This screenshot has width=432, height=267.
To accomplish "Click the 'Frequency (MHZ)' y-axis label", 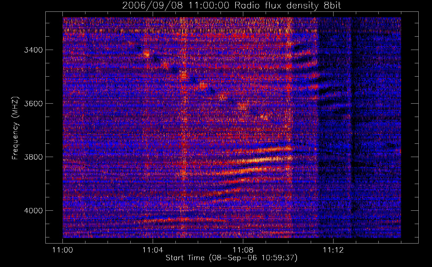I will [15, 128].
